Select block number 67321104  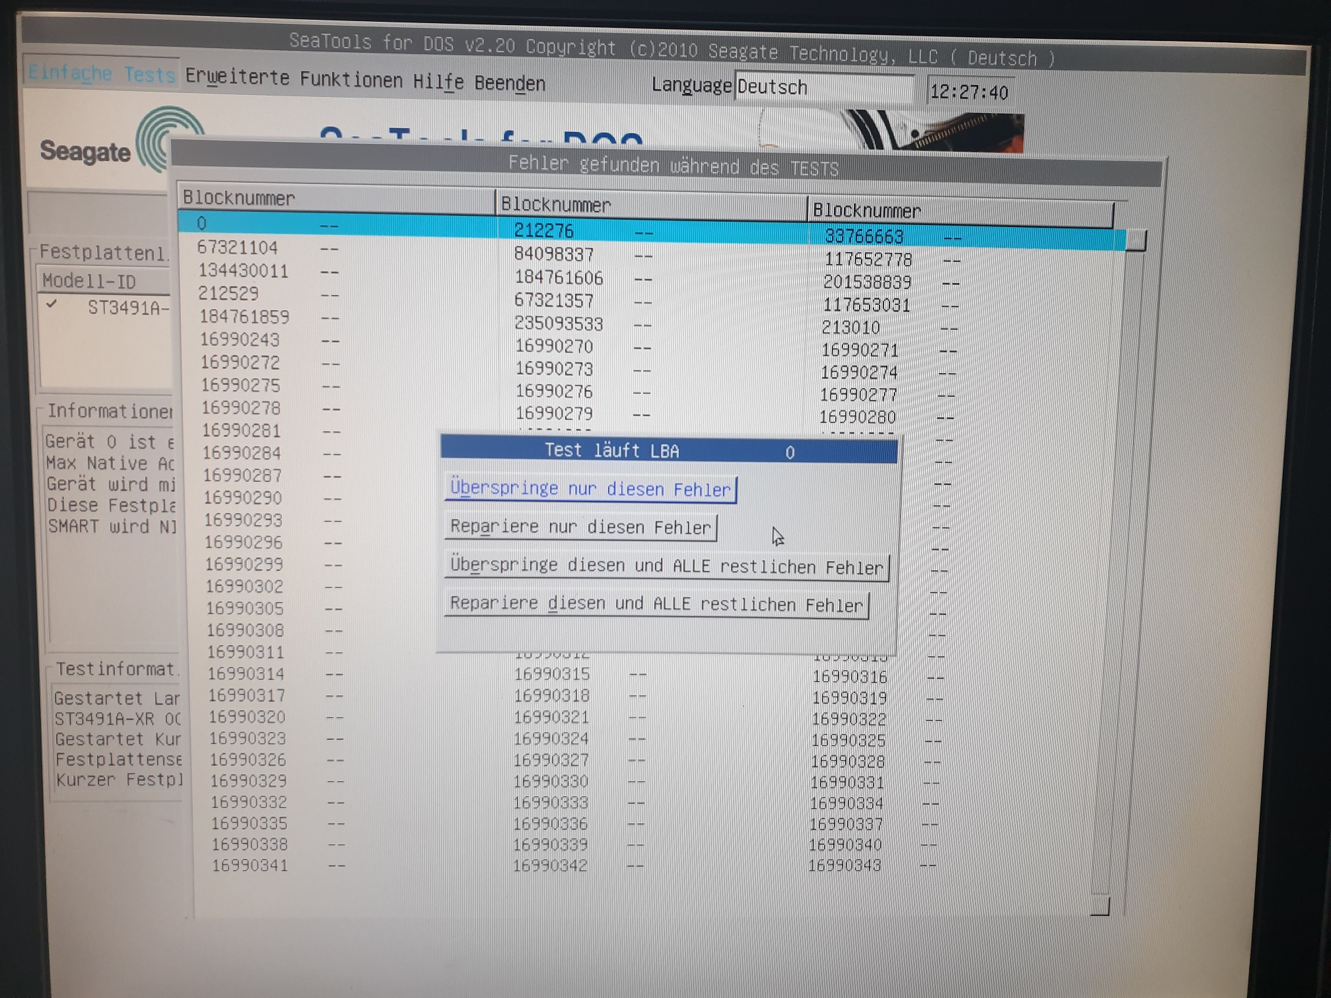pos(237,248)
